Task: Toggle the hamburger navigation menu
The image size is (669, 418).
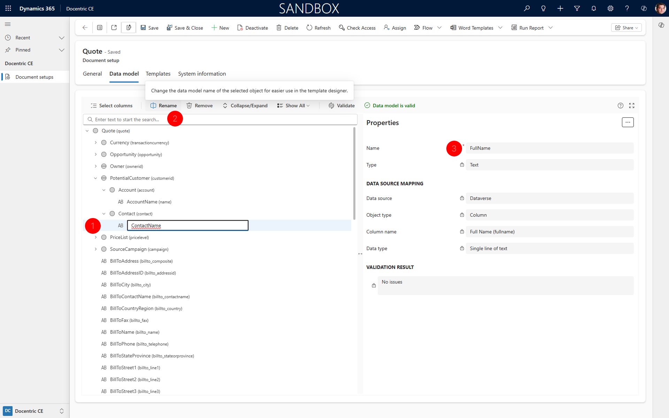Action: [x=8, y=24]
